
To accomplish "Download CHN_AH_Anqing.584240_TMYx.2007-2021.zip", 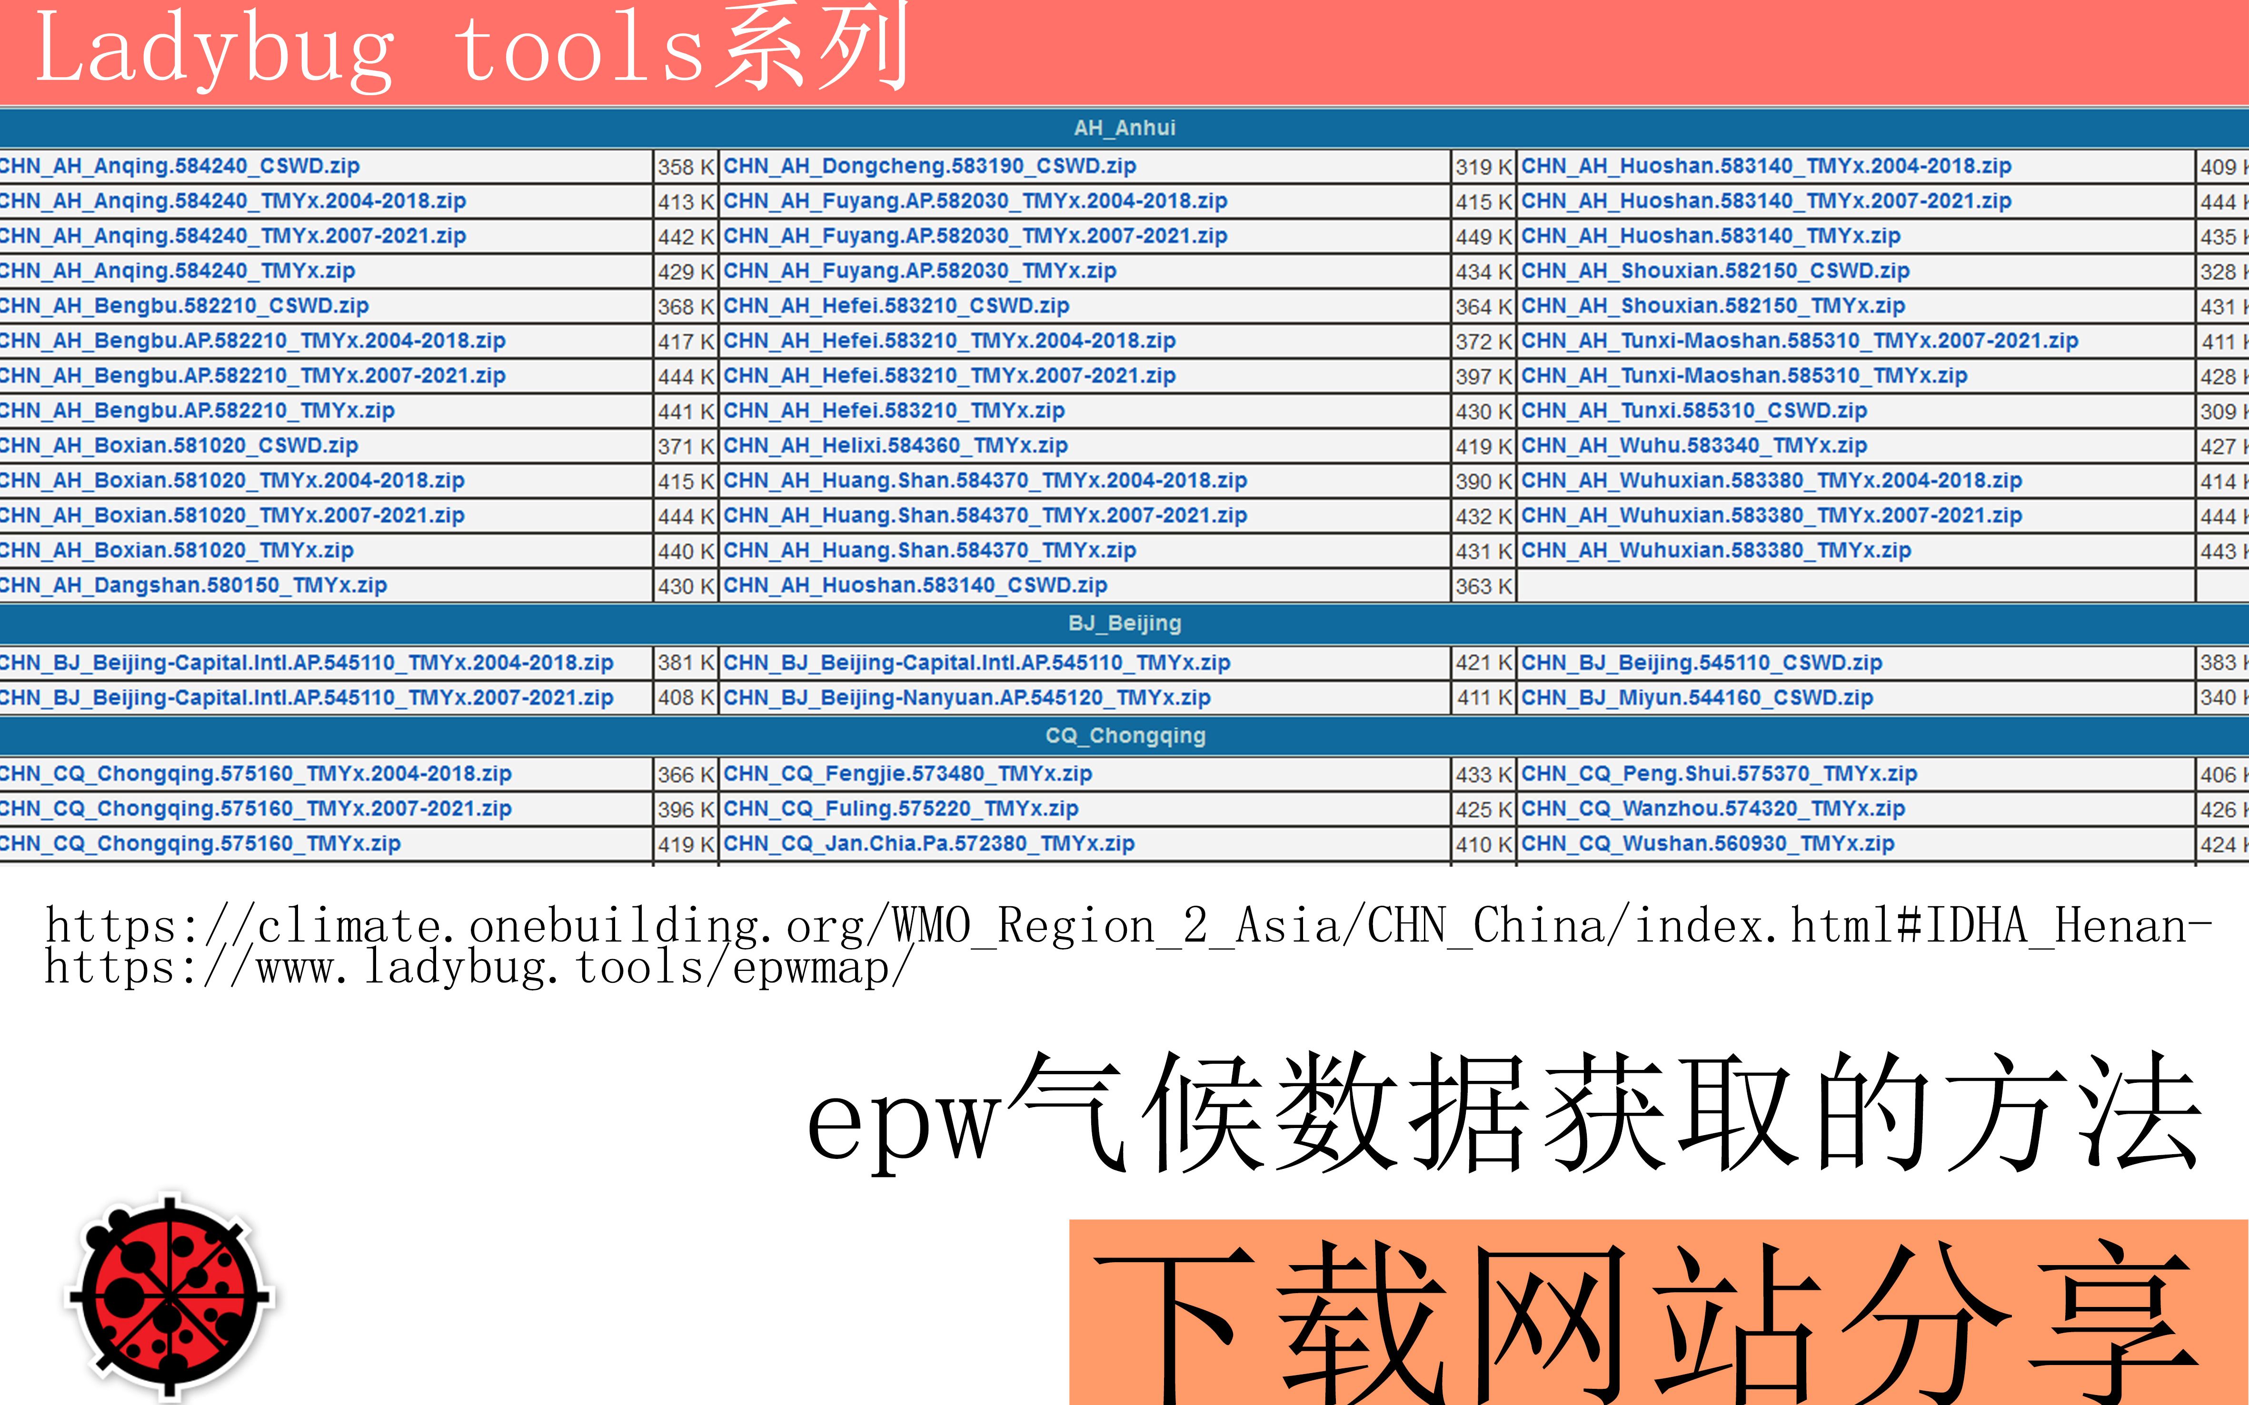I will [x=232, y=236].
